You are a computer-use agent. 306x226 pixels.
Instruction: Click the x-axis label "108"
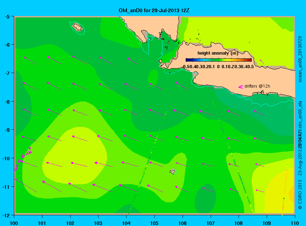click(x=239, y=223)
